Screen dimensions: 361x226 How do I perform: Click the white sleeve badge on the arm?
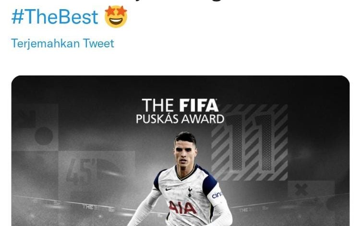click(216, 194)
